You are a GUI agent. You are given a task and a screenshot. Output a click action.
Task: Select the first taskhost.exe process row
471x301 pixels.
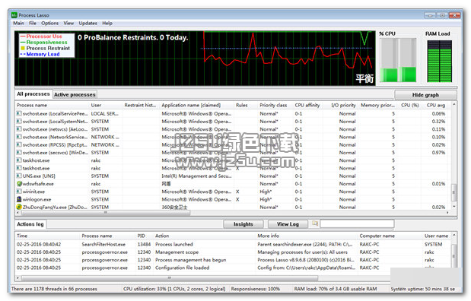[x=233, y=160]
